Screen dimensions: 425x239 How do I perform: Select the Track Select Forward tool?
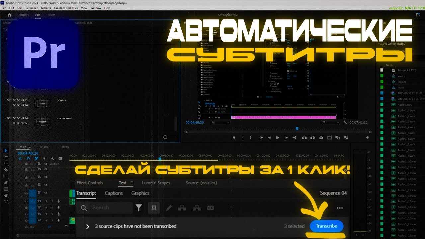(x=6, y=157)
